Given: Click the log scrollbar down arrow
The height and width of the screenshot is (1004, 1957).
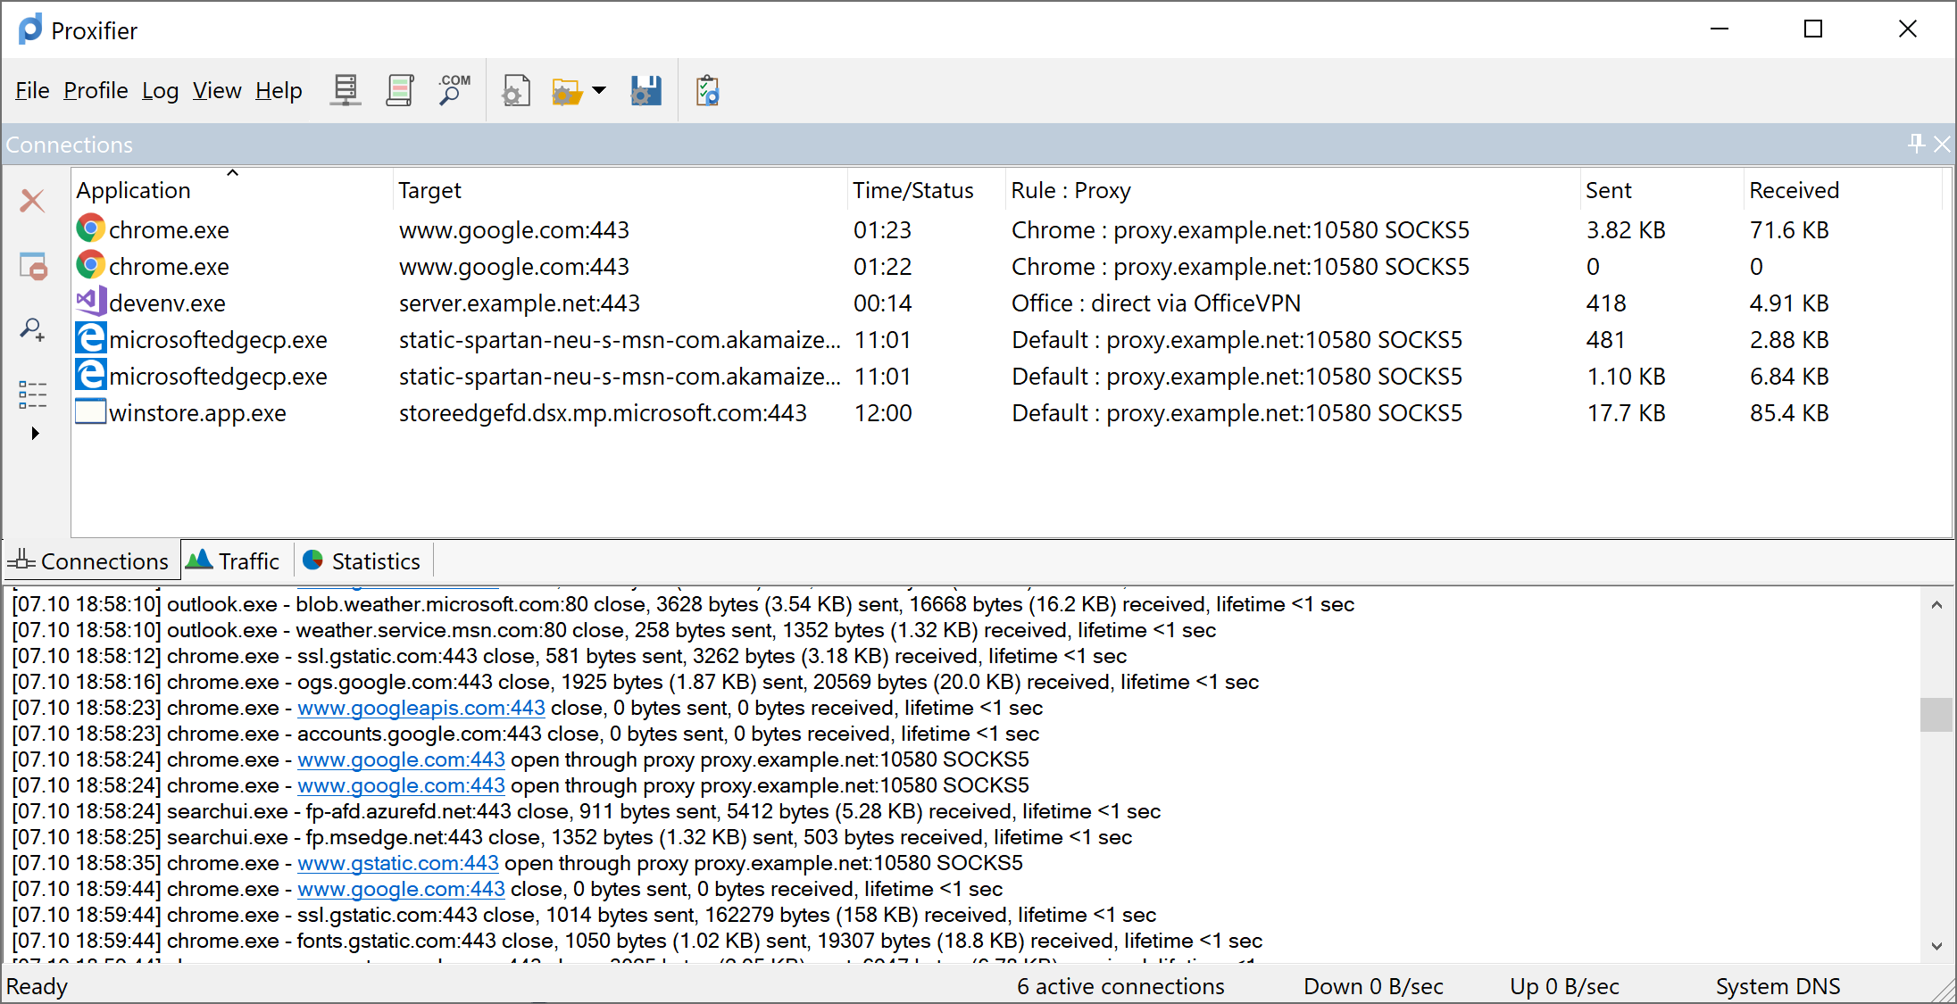Looking at the screenshot, I should click(x=1936, y=946).
